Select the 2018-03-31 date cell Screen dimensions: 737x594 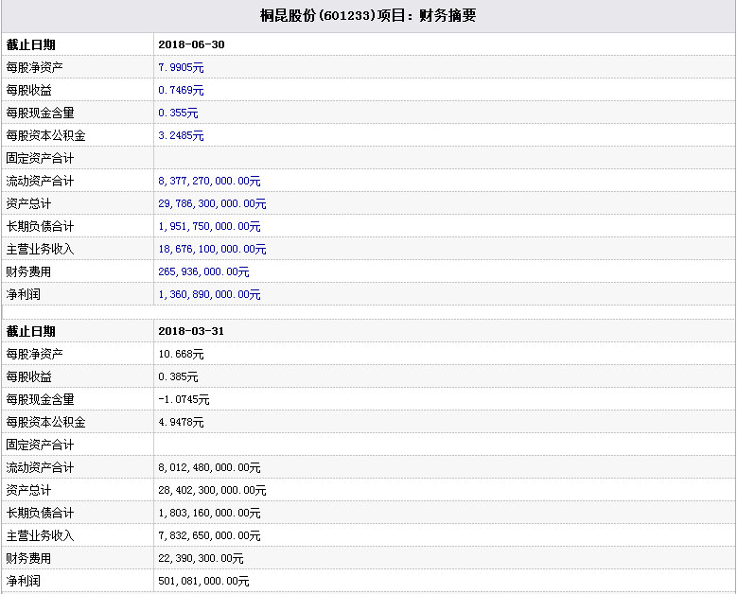191,331
